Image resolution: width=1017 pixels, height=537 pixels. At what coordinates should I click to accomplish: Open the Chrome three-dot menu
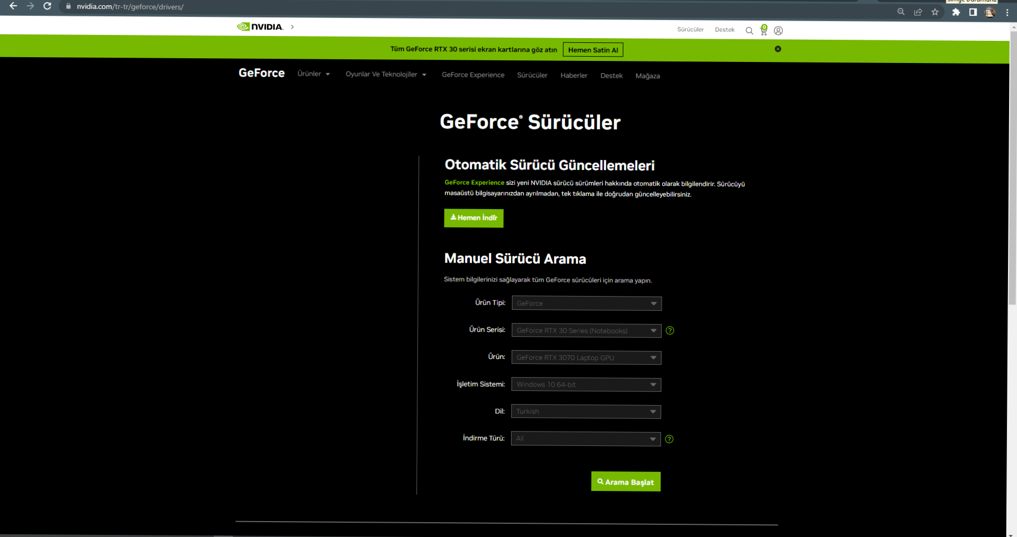pos(1007,12)
